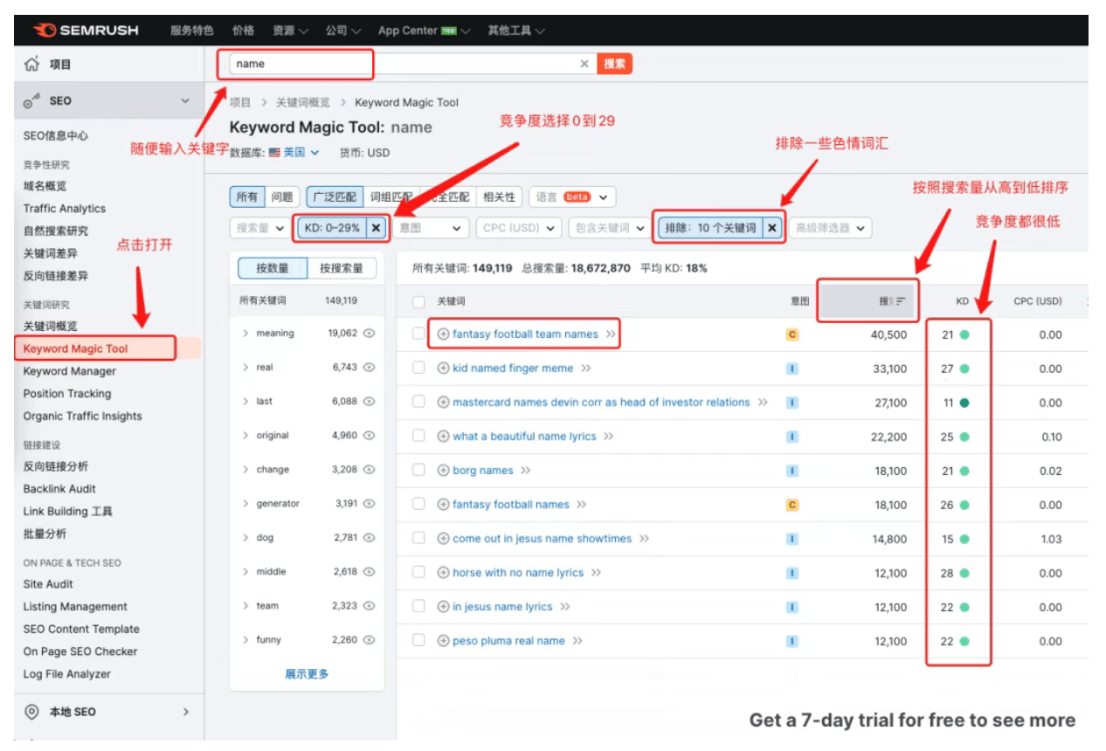Image resolution: width=1106 pixels, height=751 pixels.
Task: Open the CPC (USD) filter dropdown
Action: pyautogui.click(x=516, y=226)
